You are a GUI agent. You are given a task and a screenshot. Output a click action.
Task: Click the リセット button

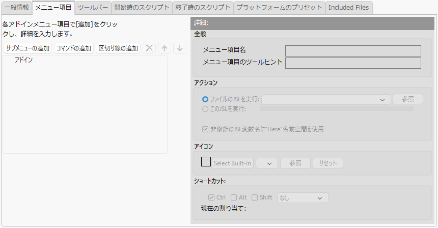point(327,163)
